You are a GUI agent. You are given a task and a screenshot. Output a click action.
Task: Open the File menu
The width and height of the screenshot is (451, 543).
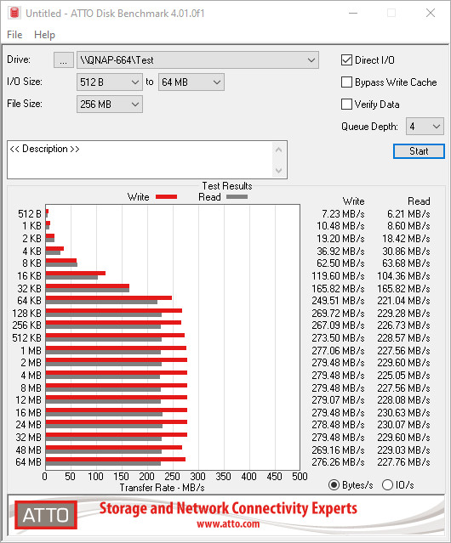pyautogui.click(x=14, y=35)
